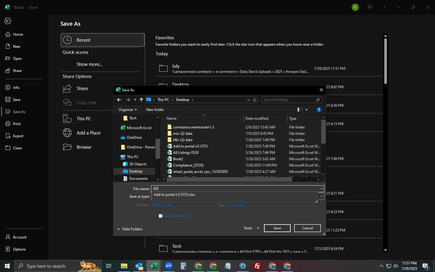Choose Export in the backstage sidebar
Screen dimensions: 435x272
coord(14,136)
